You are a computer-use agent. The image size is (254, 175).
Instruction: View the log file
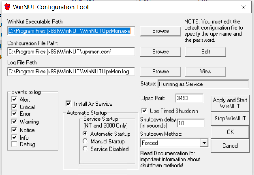point(205,72)
